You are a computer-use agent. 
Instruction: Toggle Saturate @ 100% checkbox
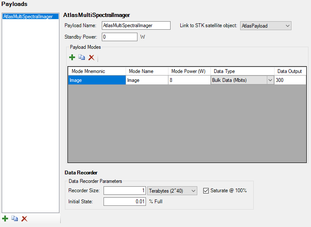pos(207,191)
